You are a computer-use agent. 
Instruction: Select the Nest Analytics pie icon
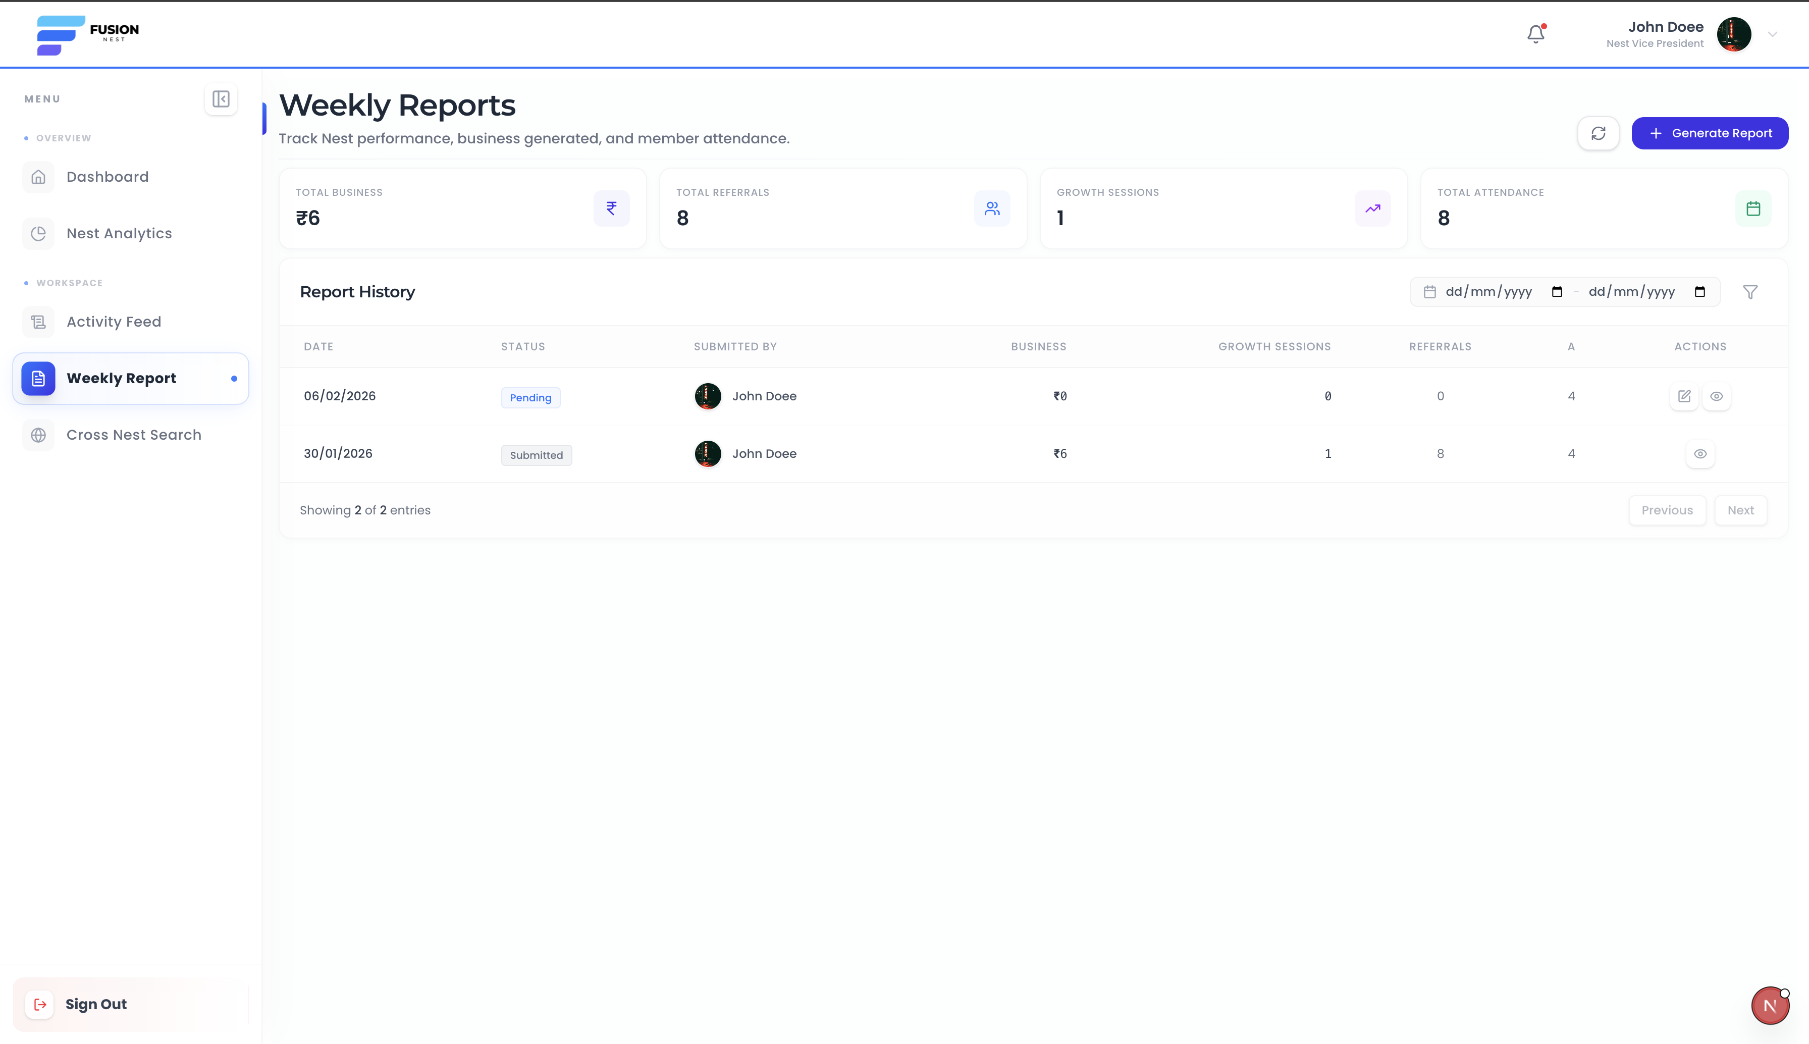[38, 233]
